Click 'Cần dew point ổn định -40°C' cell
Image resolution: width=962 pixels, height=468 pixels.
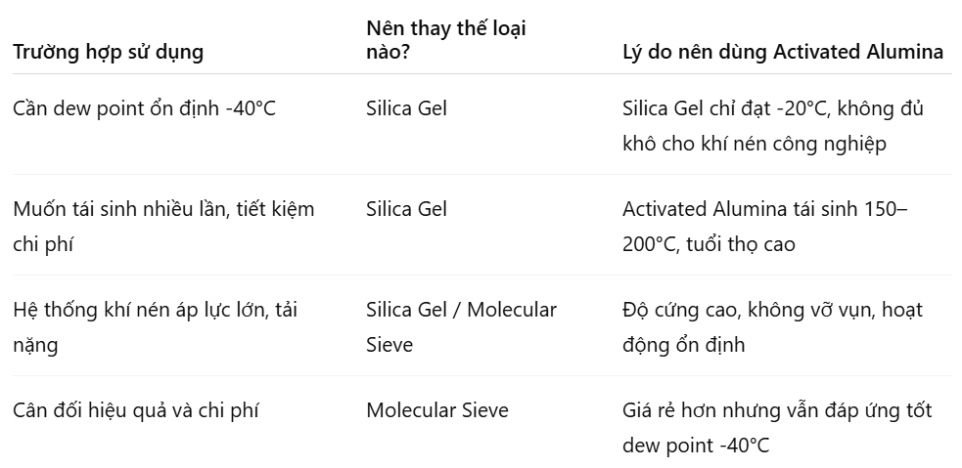pos(144,108)
